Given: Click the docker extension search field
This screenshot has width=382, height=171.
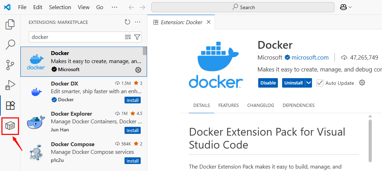Looking at the screenshot, I should click(x=76, y=37).
